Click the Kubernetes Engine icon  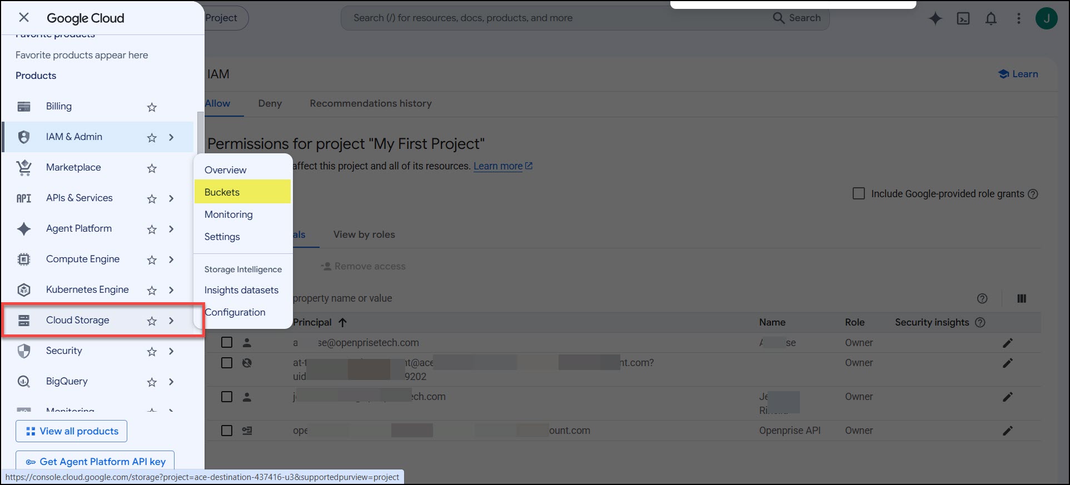coord(24,289)
